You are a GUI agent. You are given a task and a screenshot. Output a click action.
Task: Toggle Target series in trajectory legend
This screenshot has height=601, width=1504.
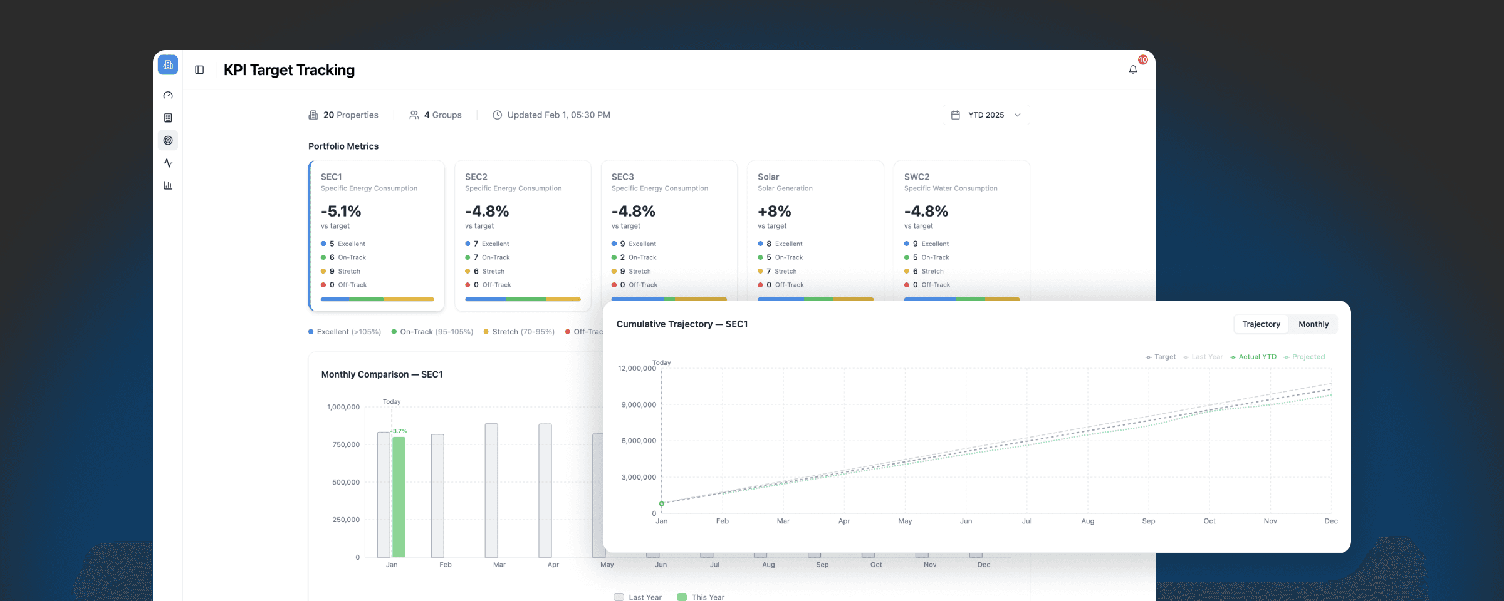pos(1161,357)
